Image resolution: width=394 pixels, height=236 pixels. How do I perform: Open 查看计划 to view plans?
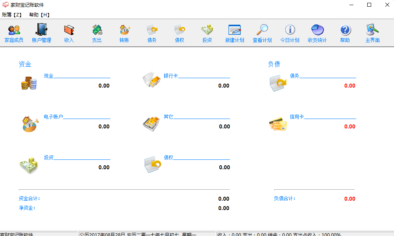click(x=262, y=33)
